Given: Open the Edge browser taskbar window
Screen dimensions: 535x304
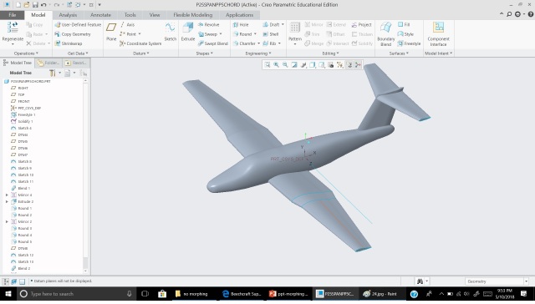Looking at the screenshot, I should (242, 294).
